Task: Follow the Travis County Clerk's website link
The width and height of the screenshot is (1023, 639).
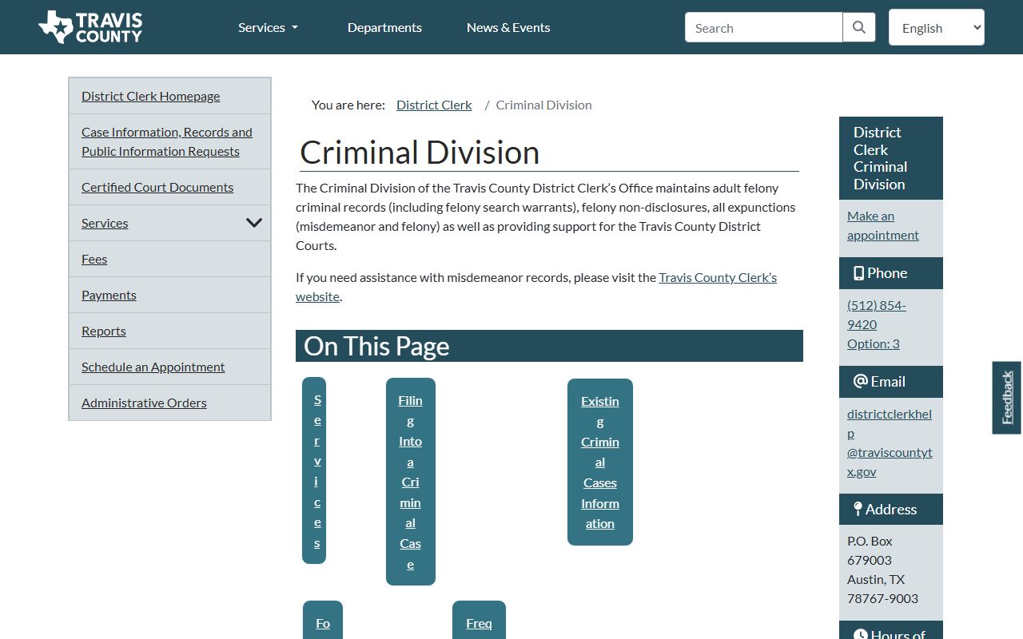Action: pyautogui.click(x=536, y=287)
